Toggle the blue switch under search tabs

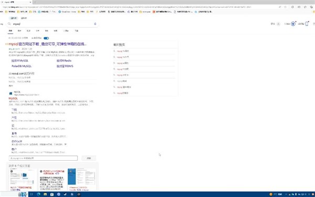46,38
